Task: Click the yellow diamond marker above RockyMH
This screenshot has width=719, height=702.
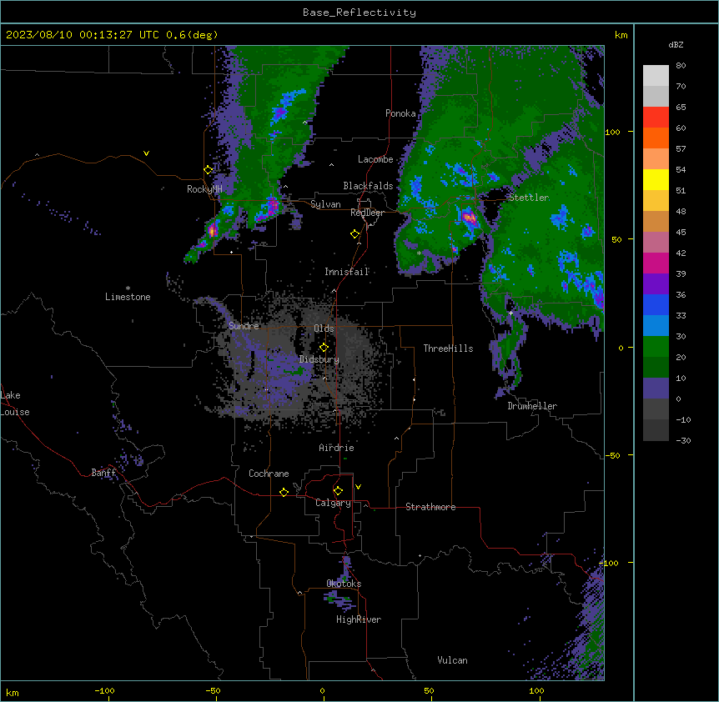Action: (x=209, y=170)
